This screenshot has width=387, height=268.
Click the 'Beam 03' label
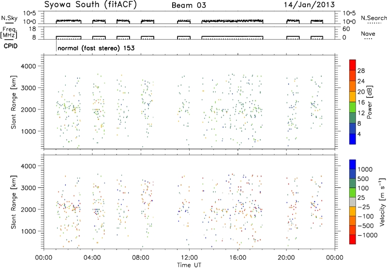point(189,5)
